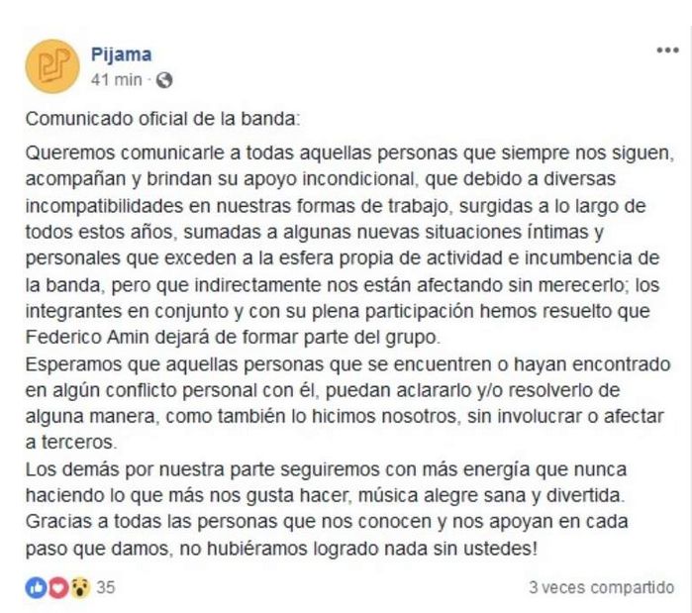This screenshot has height=613, width=692.
Task: Open the Pijama page name link
Action: (121, 54)
